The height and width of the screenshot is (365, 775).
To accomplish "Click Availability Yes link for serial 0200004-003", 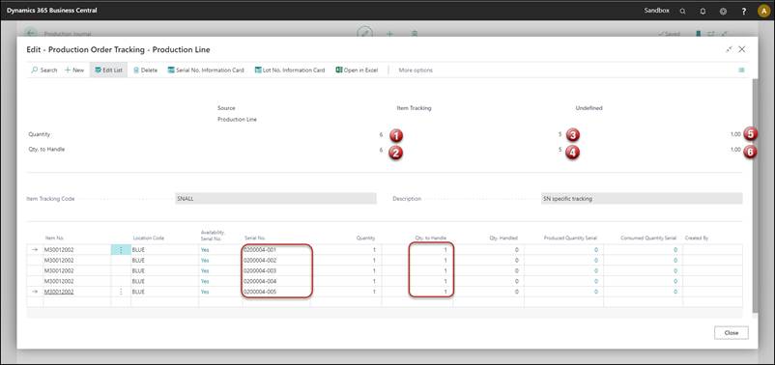I will pos(205,270).
